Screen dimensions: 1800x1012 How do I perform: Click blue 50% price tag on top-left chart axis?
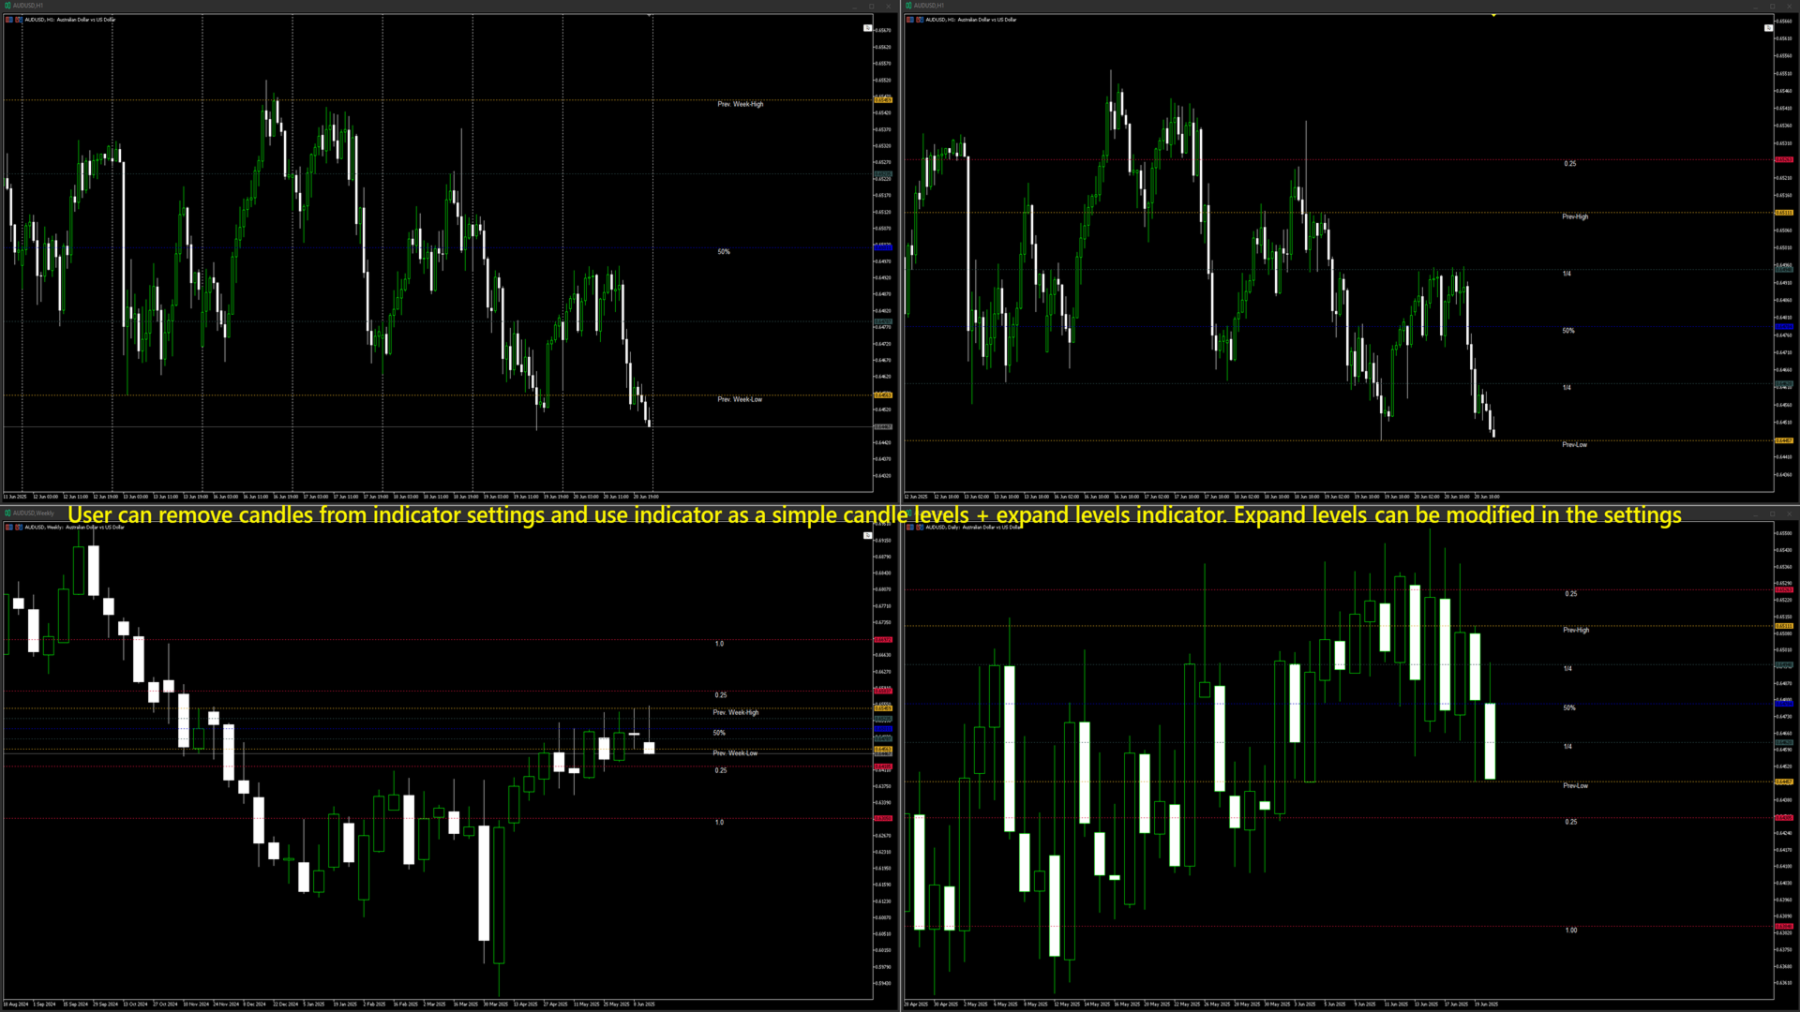883,247
